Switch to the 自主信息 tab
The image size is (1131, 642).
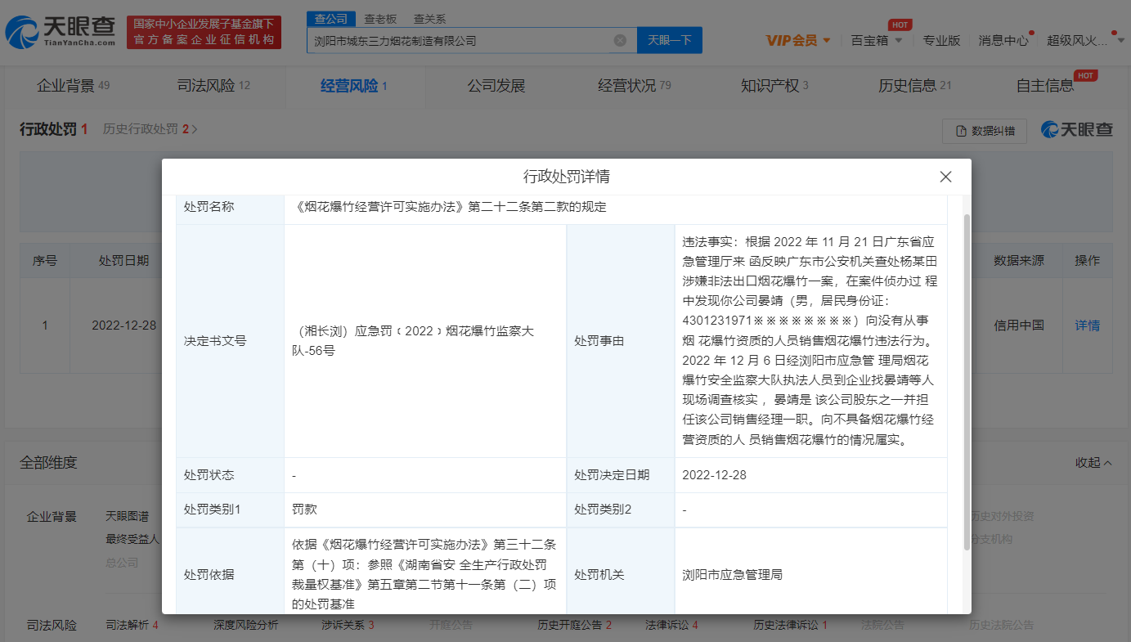click(x=1045, y=86)
